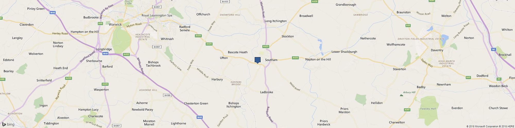Click the Long Itchington label
Screen dimensions: 515x128
pyautogui.click(x=276, y=21)
